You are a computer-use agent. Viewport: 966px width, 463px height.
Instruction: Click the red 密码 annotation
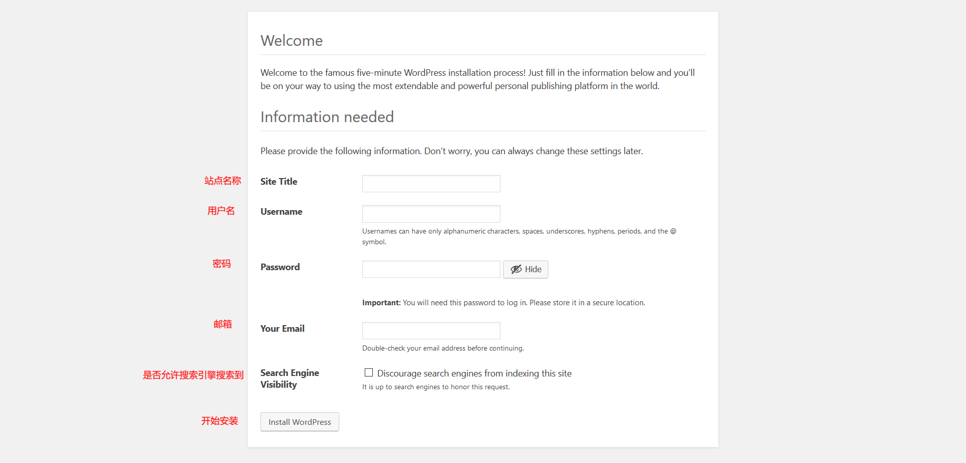pyautogui.click(x=221, y=264)
